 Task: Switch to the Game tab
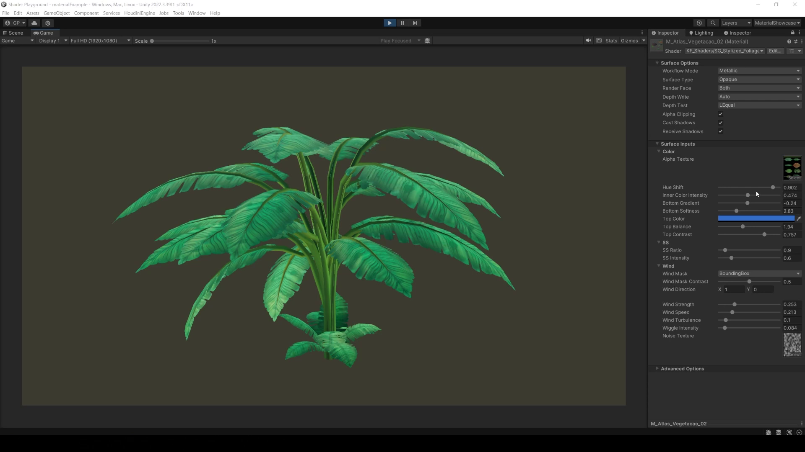pos(44,33)
